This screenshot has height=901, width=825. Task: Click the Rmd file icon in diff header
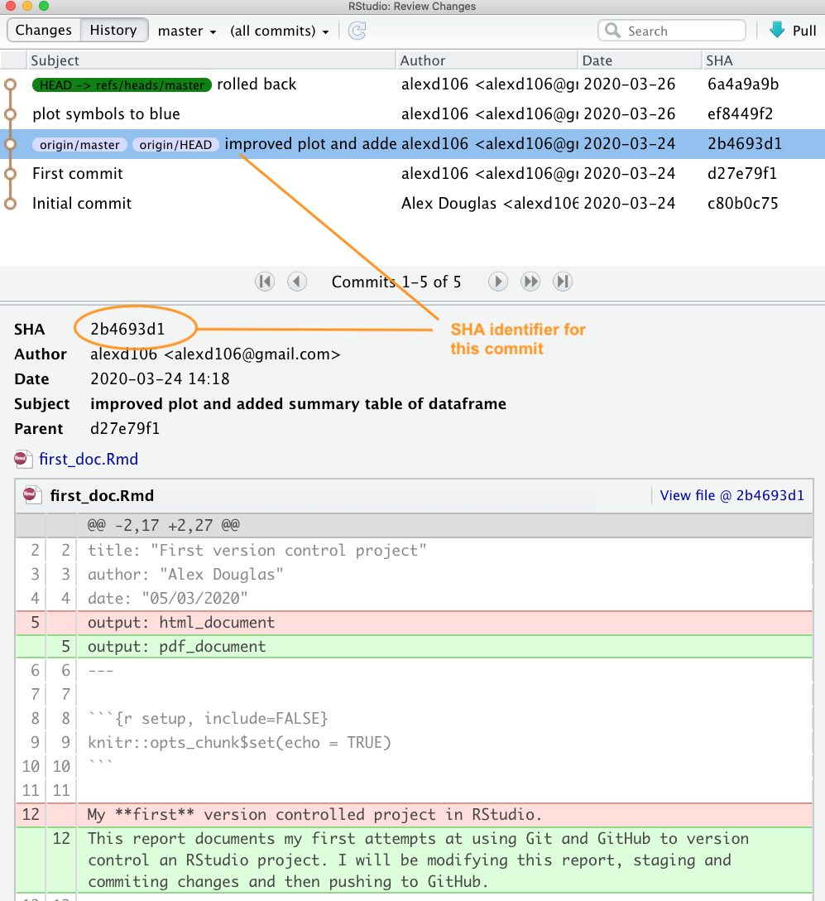(32, 496)
